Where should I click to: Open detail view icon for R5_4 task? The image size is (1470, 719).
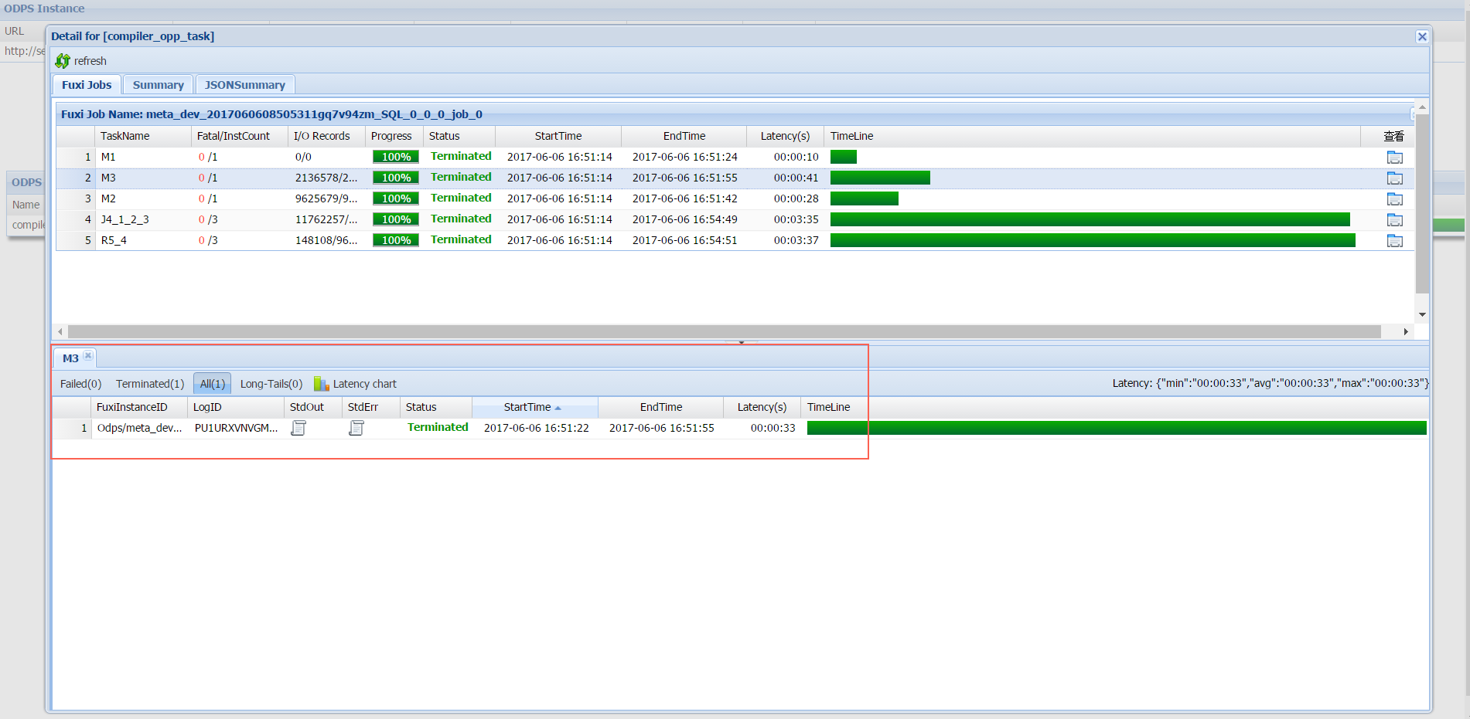tap(1394, 241)
